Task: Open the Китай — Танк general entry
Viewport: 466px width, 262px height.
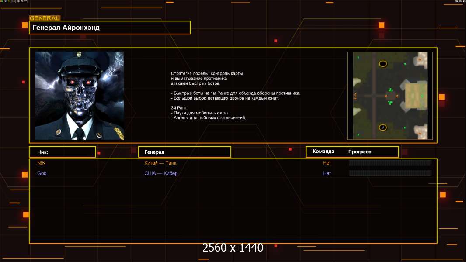Action: tap(160, 163)
